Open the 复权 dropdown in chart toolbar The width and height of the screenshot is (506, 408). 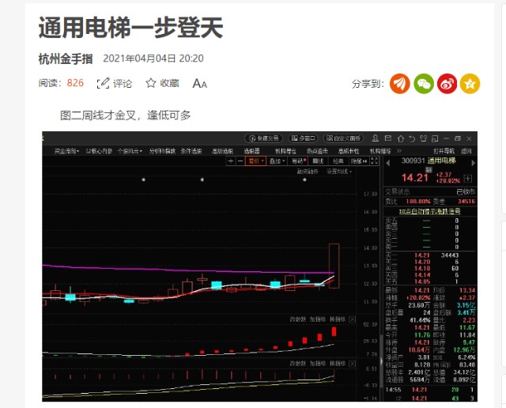[x=255, y=161]
